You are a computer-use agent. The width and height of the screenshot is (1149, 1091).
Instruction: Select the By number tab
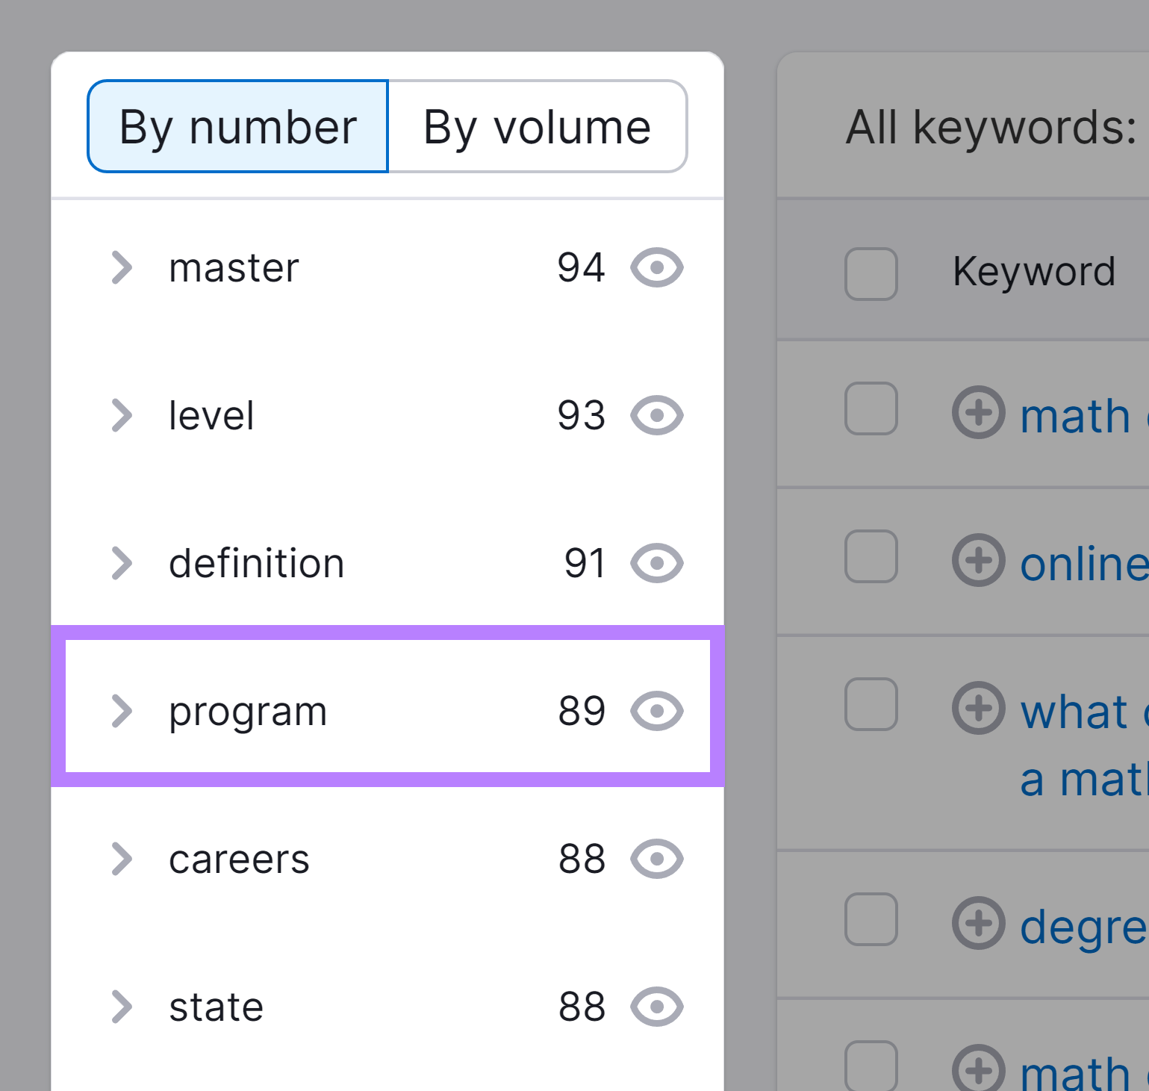(237, 126)
